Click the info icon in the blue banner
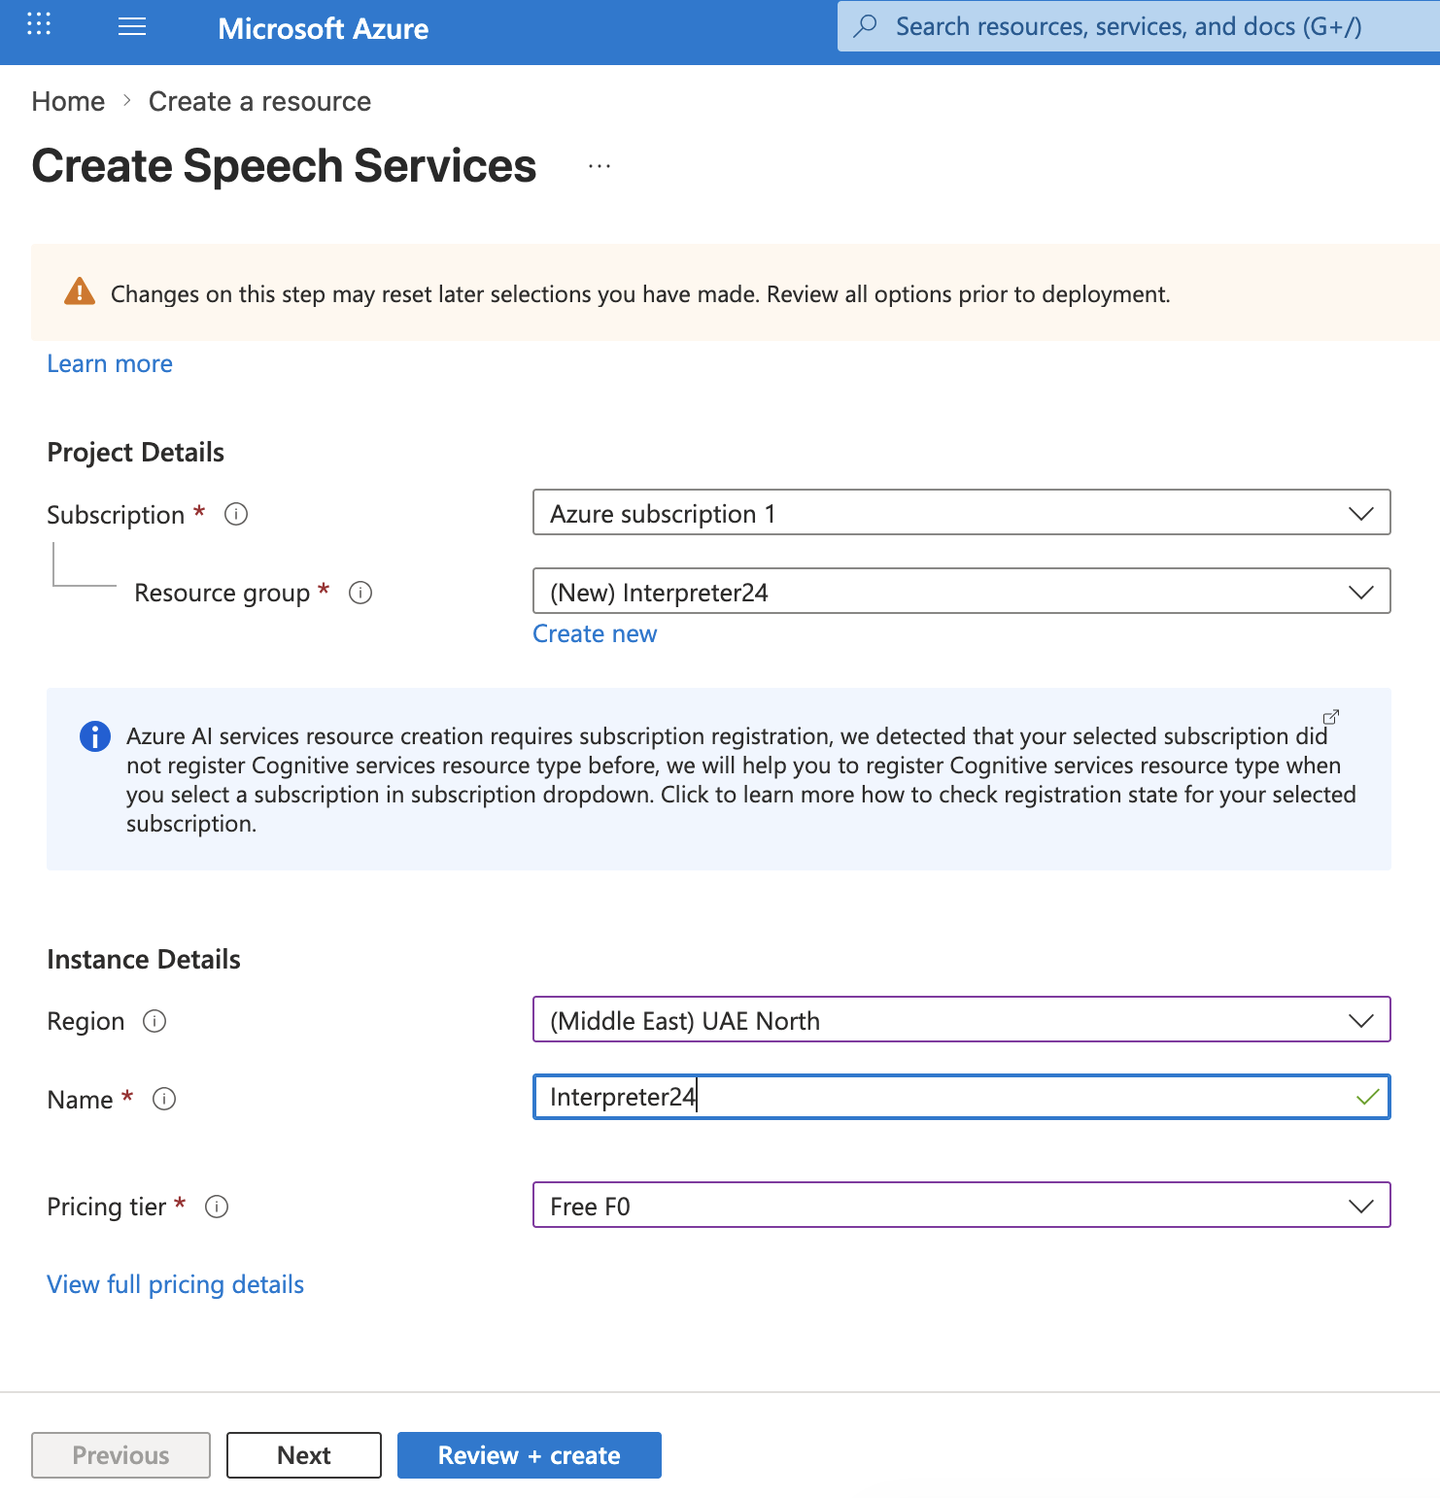Image resolution: width=1440 pixels, height=1498 pixels. pos(94,736)
